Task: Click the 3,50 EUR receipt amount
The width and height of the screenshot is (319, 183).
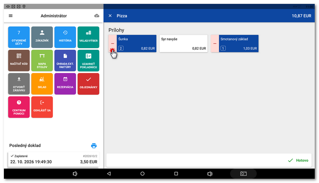Action: [89, 162]
